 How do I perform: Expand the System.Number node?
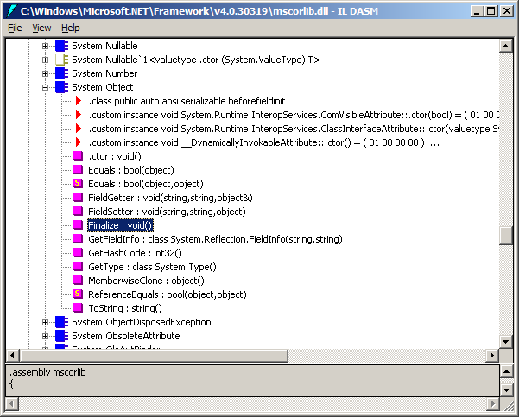(x=46, y=73)
